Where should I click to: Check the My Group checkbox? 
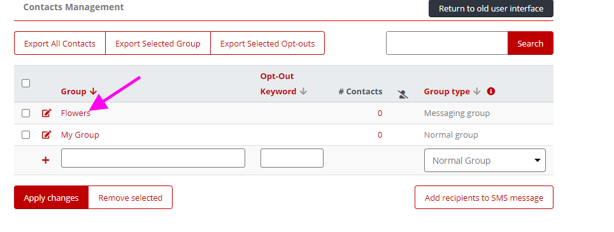26,135
